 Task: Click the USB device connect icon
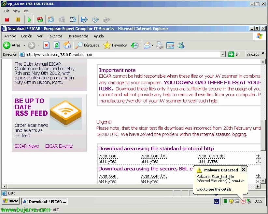[106, 20]
